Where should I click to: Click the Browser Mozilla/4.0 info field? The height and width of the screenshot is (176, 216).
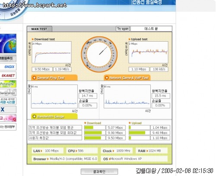[65, 159]
